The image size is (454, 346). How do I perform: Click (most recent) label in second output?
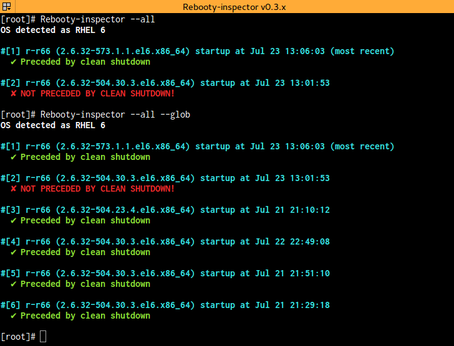(x=362, y=147)
